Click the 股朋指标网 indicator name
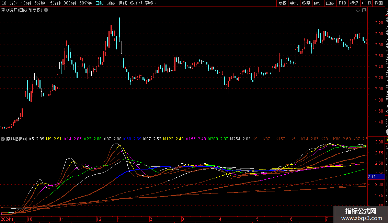This screenshot has width=388, height=223. (16, 139)
